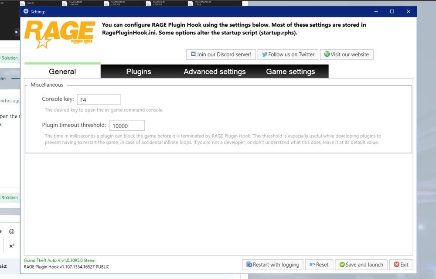Click the Discord icon on the Discord server button

[192, 54]
